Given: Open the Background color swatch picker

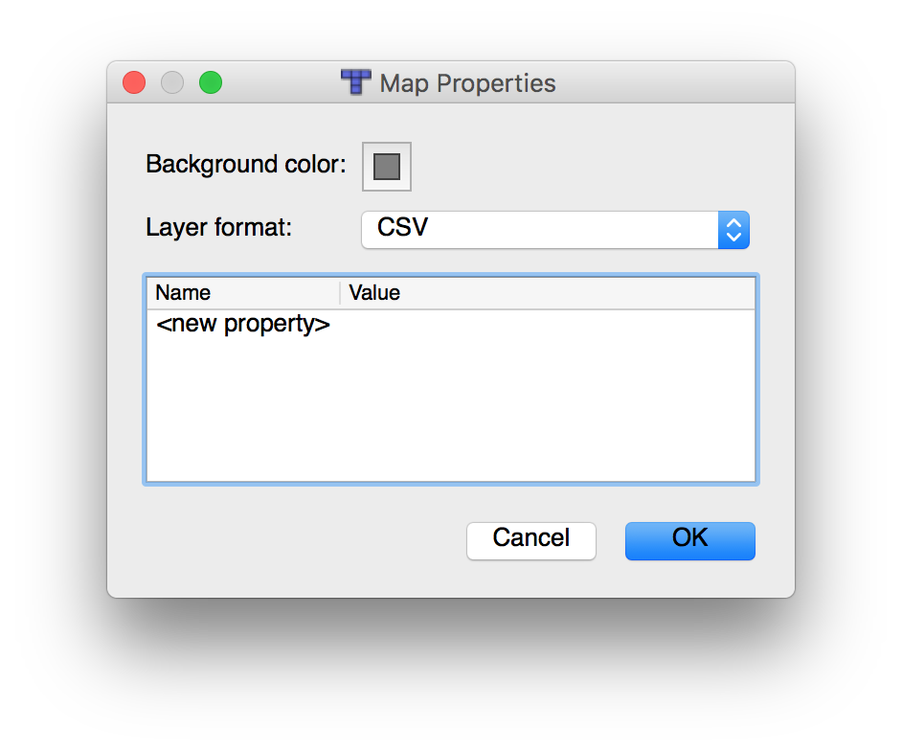Looking at the screenshot, I should (387, 167).
